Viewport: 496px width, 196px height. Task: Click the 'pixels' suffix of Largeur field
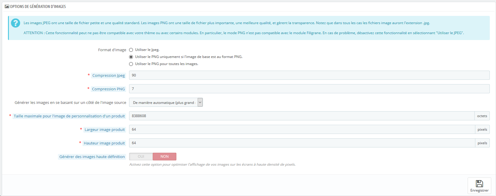click(482, 129)
